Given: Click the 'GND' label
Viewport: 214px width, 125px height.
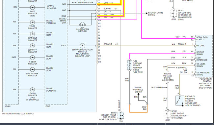Looking at the screenshot, I should coord(64,10).
